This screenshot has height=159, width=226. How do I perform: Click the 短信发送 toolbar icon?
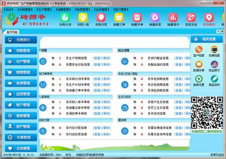[x=191, y=20]
